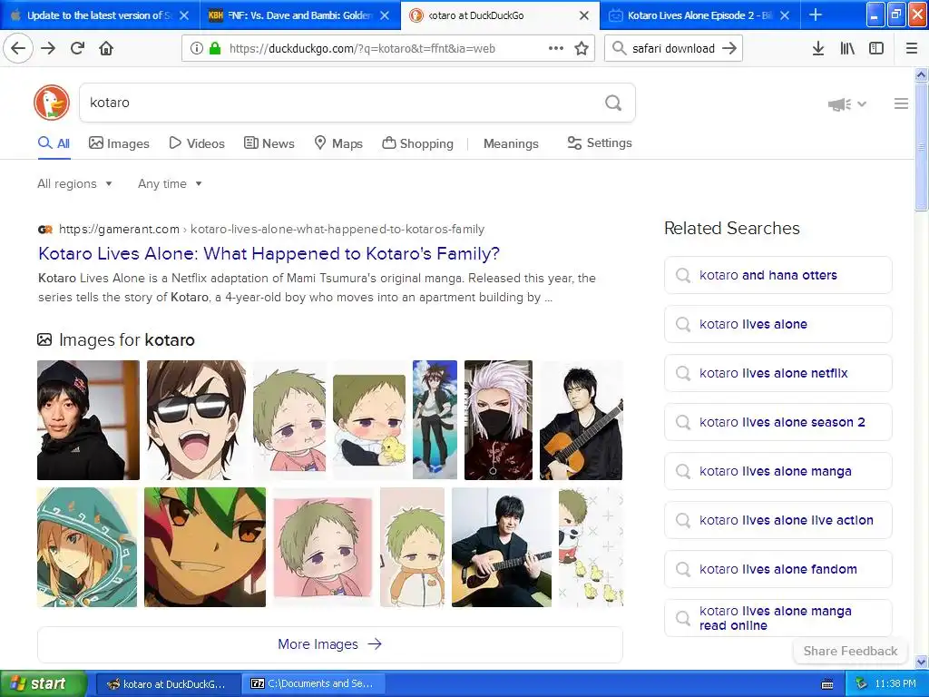Select the Videos search category
929x697 pixels.
197,143
